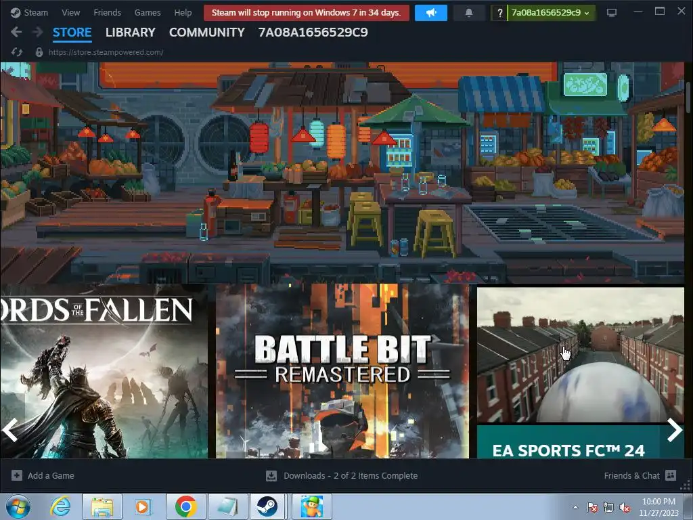Viewport: 693px width, 520px height.
Task: Show previous featured game with left carousel arrow
Action: pyautogui.click(x=9, y=430)
